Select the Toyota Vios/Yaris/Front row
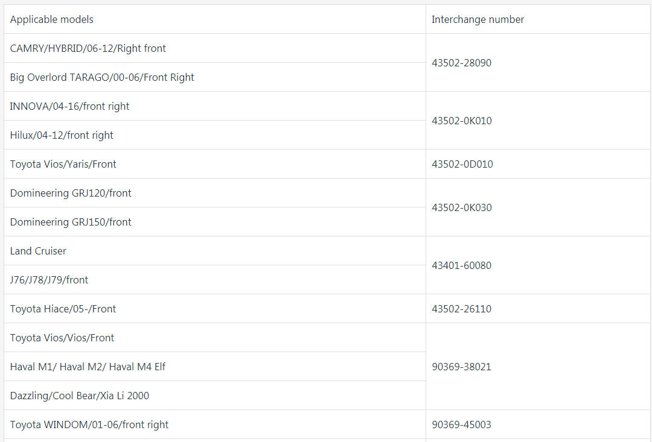The width and height of the screenshot is (652, 442). 215,164
